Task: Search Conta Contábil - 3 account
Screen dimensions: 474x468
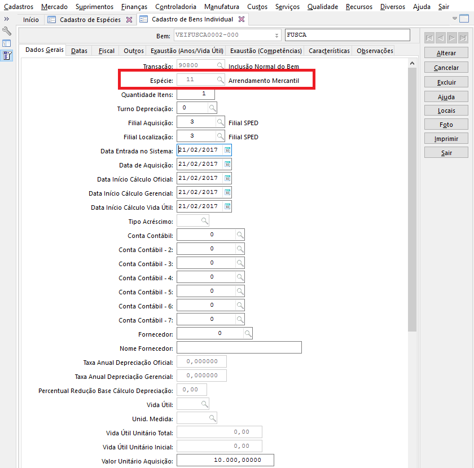Action: click(240, 263)
